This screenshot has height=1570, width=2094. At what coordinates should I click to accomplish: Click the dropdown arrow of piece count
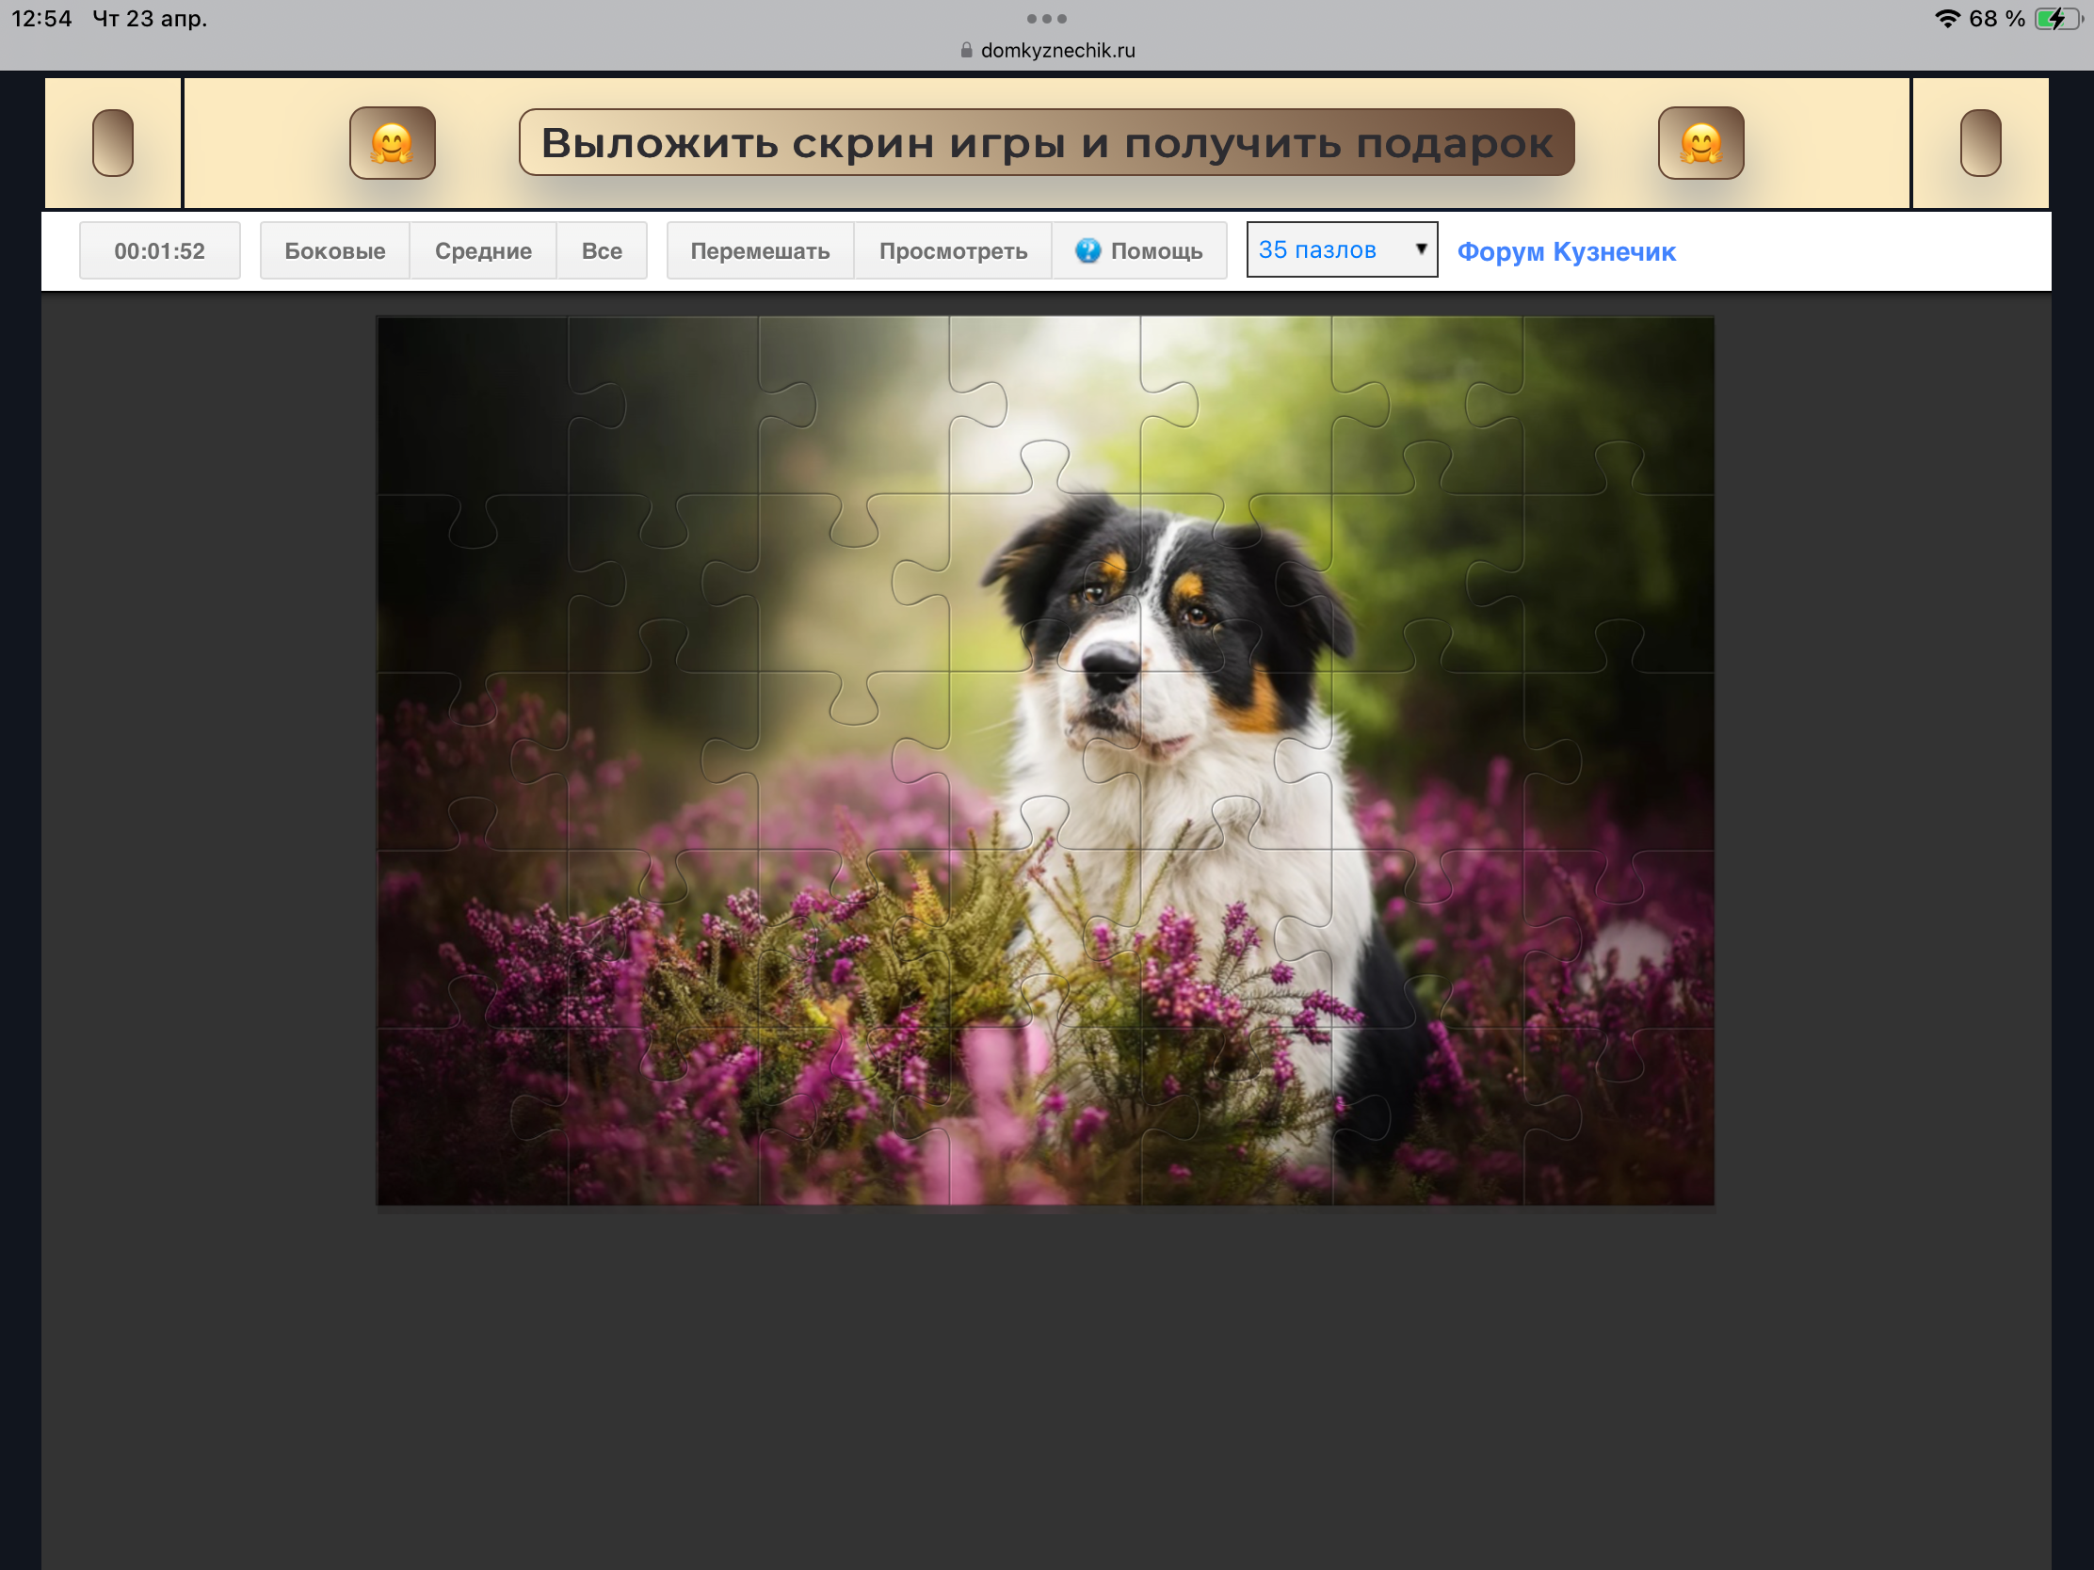[x=1420, y=248]
